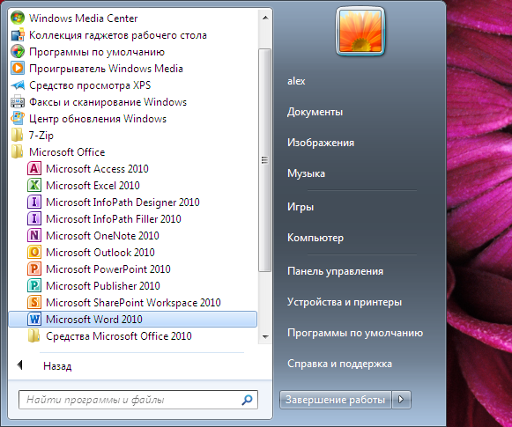Viewport: 512px width, 427px height.
Task: Click Факсы и сканирование Windows label
Action: 108,102
